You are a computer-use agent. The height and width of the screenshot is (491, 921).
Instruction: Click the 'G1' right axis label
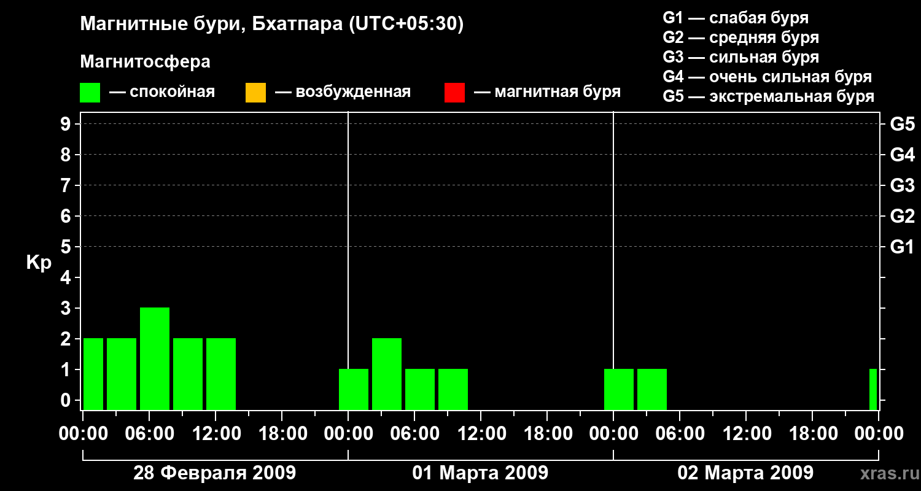point(903,247)
